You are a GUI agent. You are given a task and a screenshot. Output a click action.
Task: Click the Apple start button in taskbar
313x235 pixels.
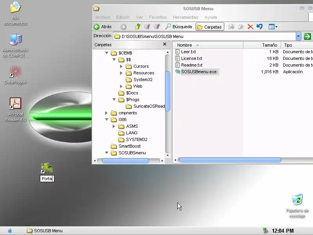coord(10,231)
